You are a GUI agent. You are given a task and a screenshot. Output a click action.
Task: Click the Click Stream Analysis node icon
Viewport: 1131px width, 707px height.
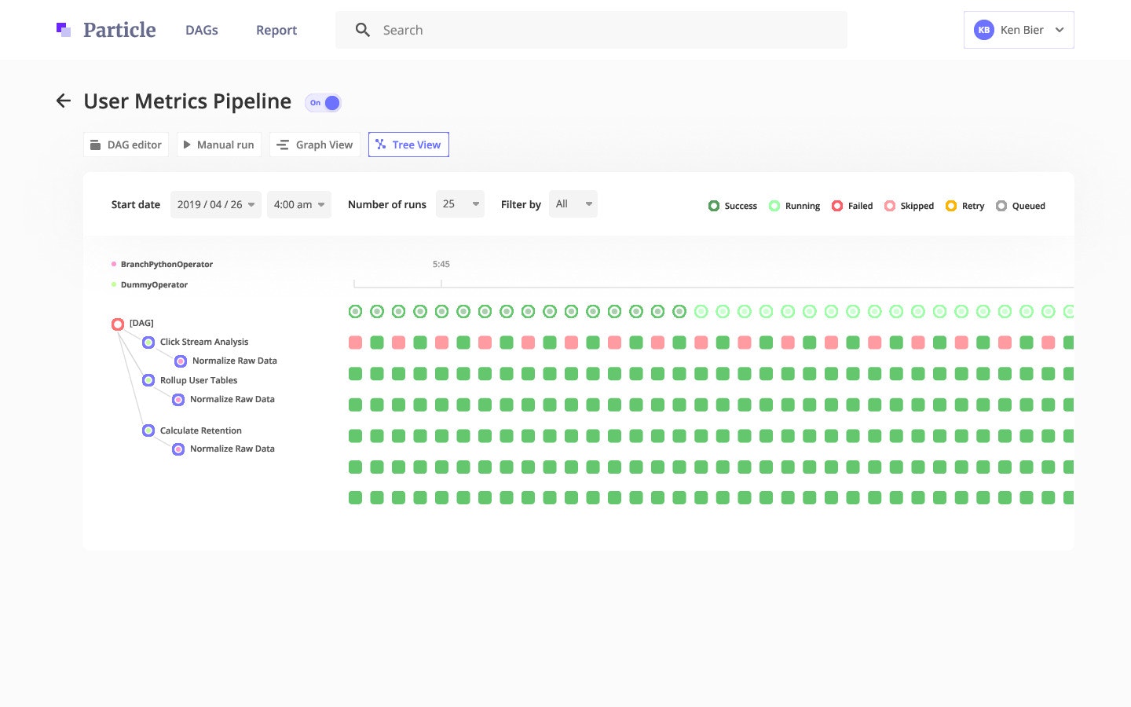tap(148, 343)
